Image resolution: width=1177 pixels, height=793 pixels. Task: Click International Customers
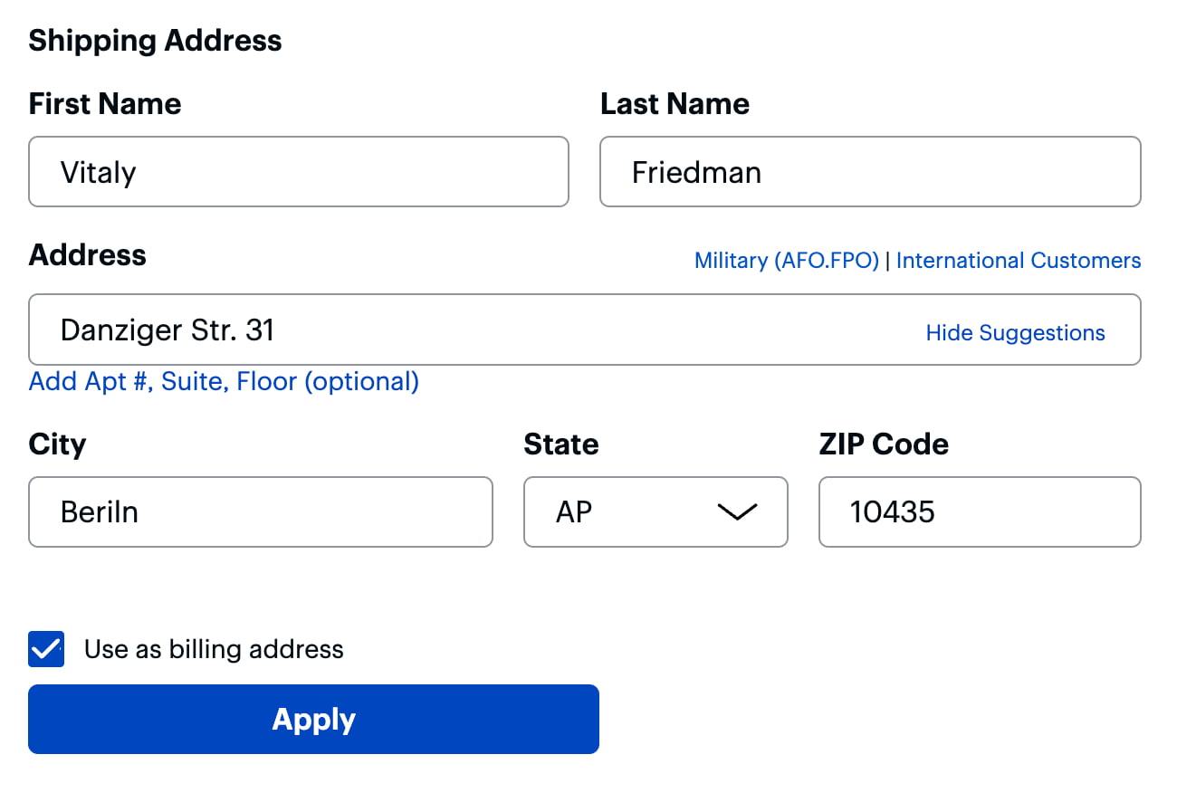[1018, 261]
